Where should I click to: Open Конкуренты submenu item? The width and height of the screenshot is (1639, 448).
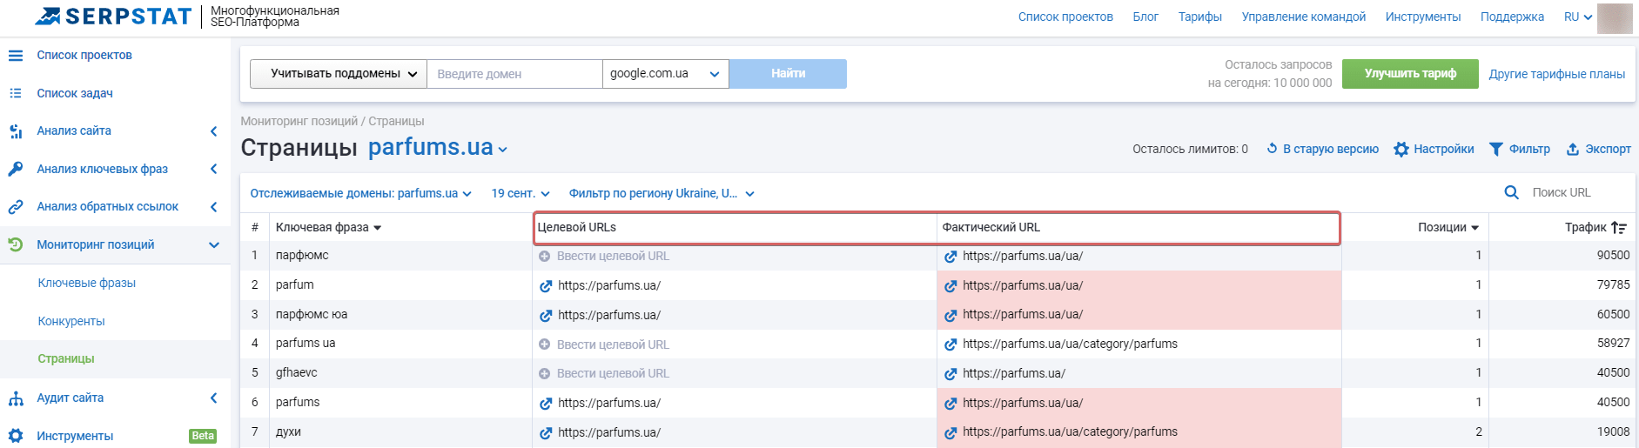click(71, 321)
